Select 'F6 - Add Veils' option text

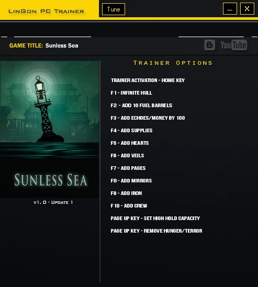coord(127,156)
